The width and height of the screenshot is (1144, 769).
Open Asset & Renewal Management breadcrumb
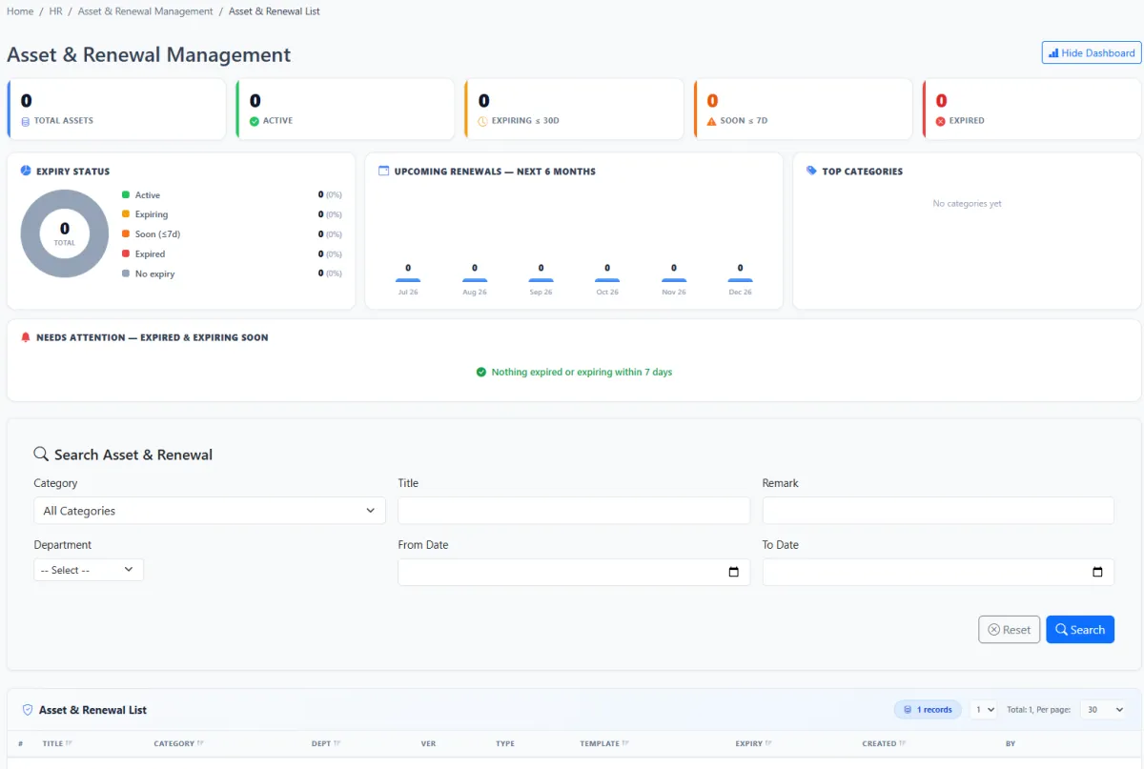(x=146, y=11)
